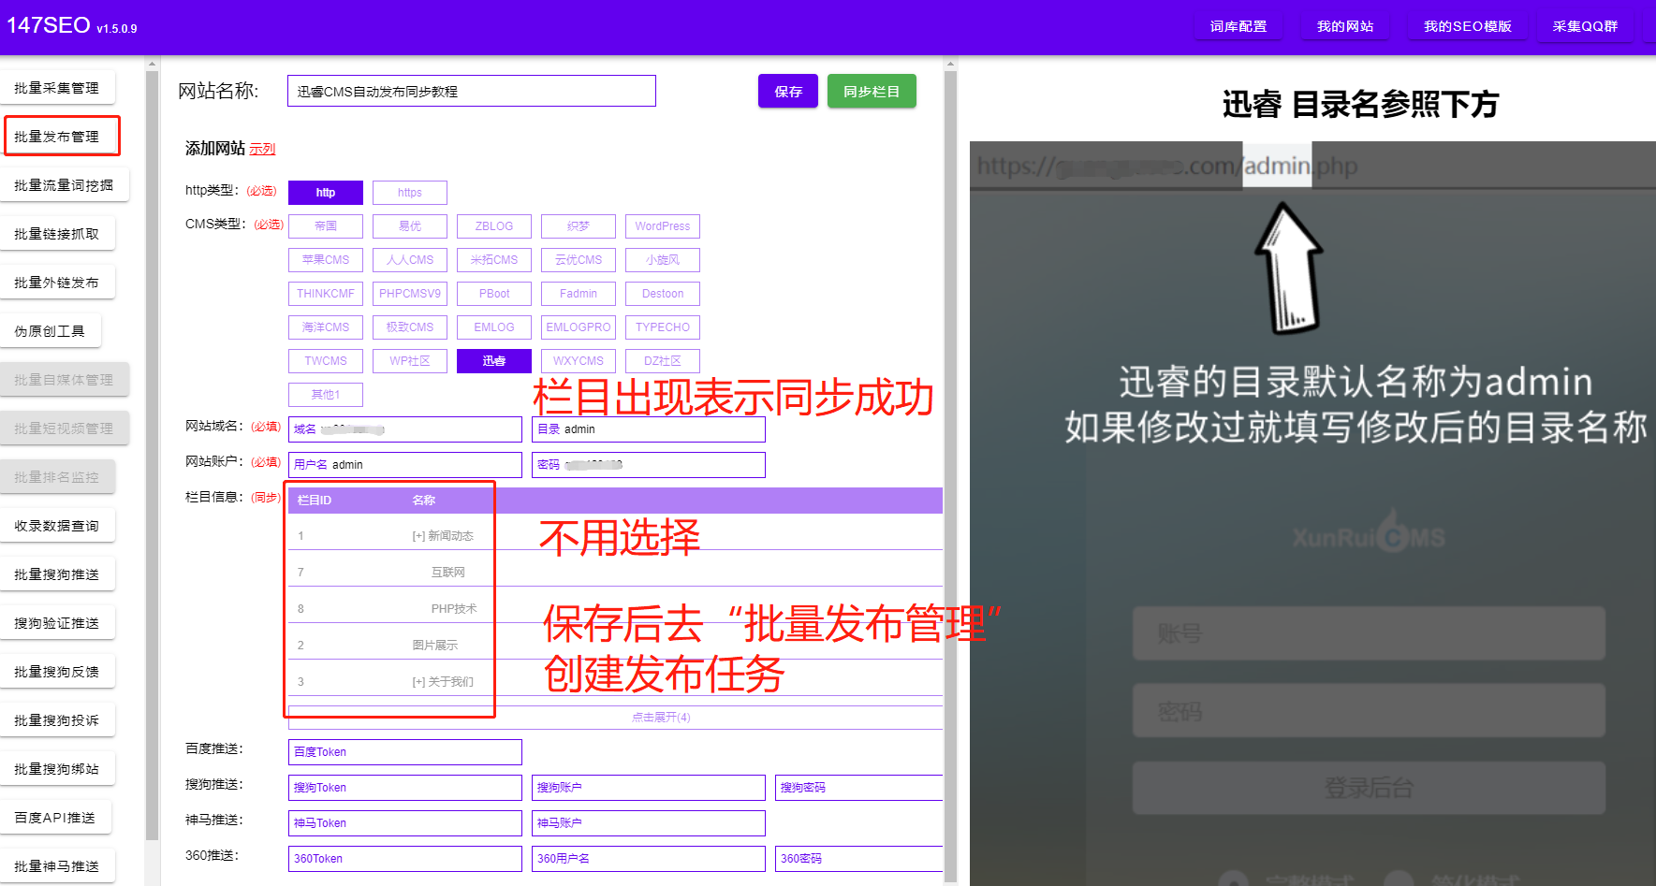Screen dimensions: 1656x886
Task: Go to 批量发布管理 in the sidebar
Action: [x=57, y=137]
